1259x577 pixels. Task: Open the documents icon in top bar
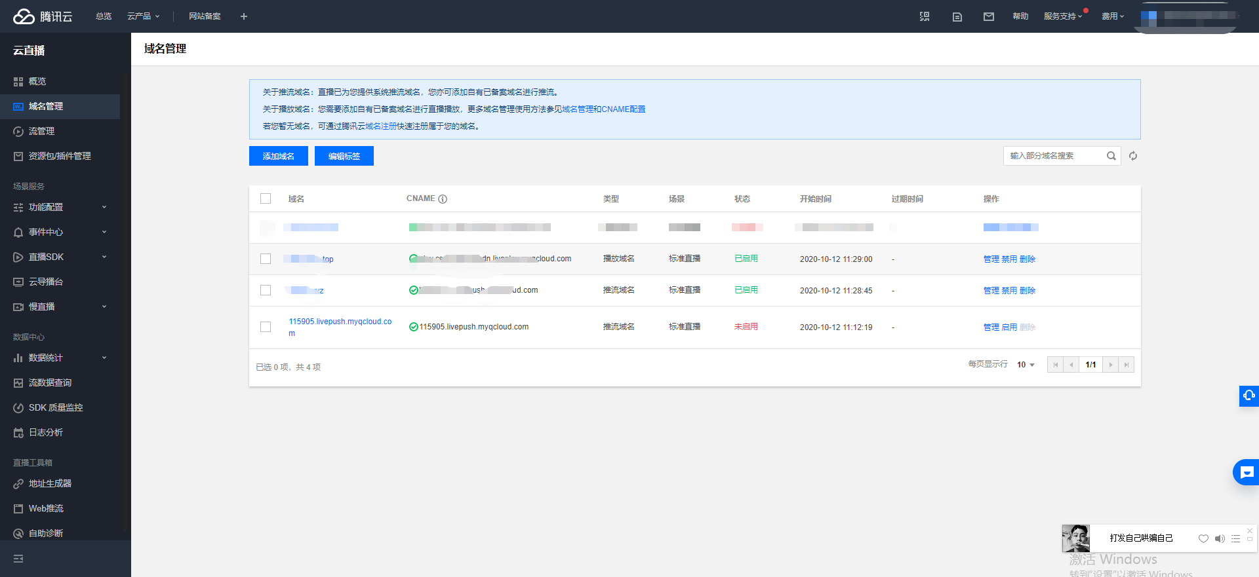point(957,17)
